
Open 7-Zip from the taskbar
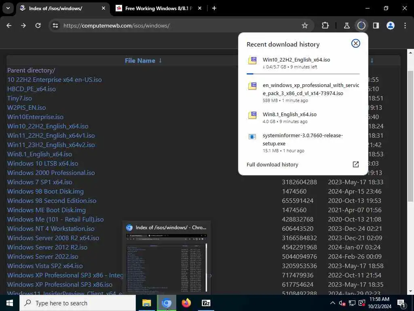pyautogui.click(x=206, y=303)
